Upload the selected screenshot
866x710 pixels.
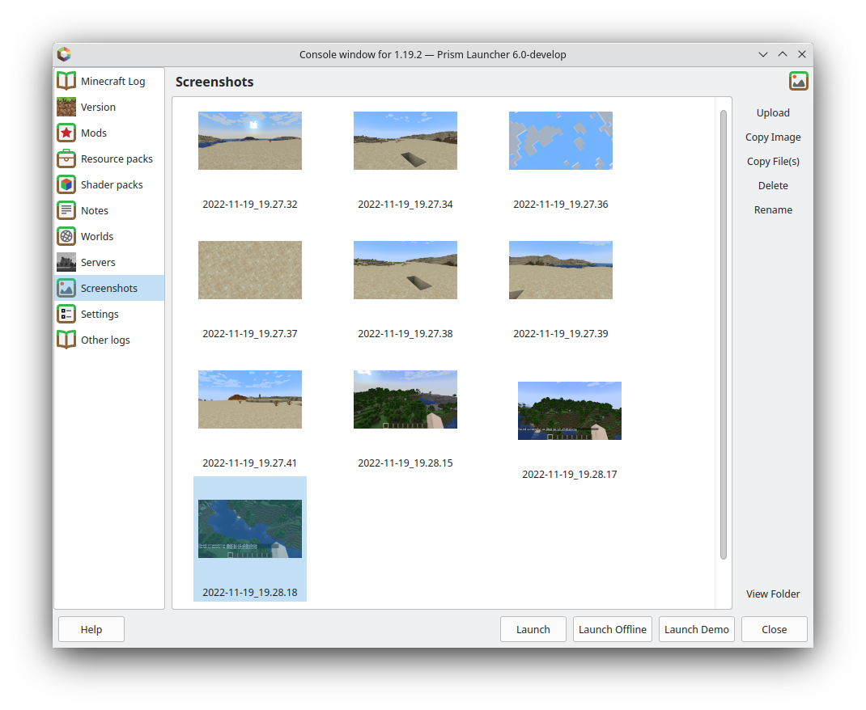click(x=773, y=112)
